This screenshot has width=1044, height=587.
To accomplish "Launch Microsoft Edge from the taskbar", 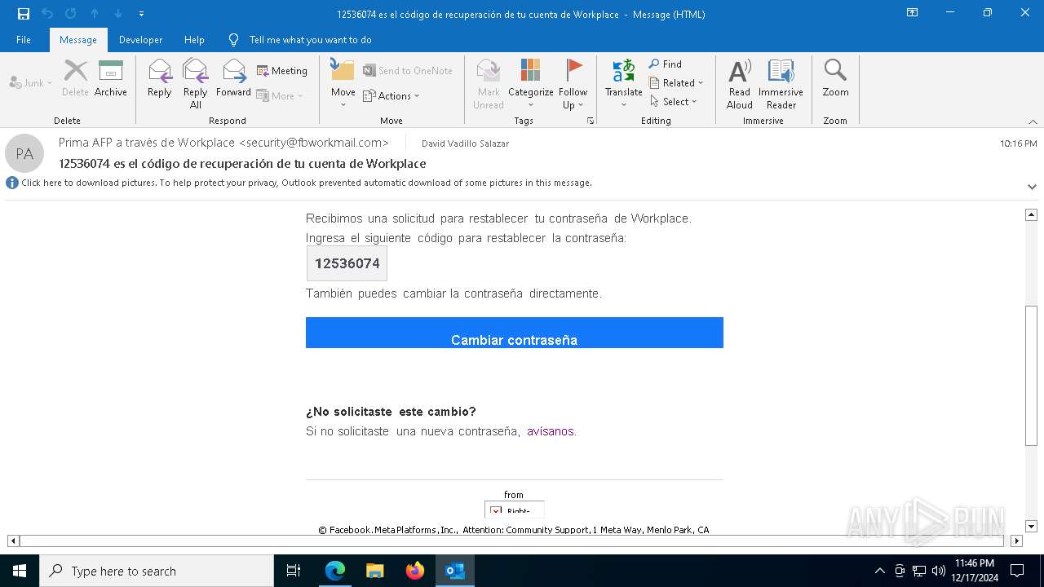I will click(335, 571).
